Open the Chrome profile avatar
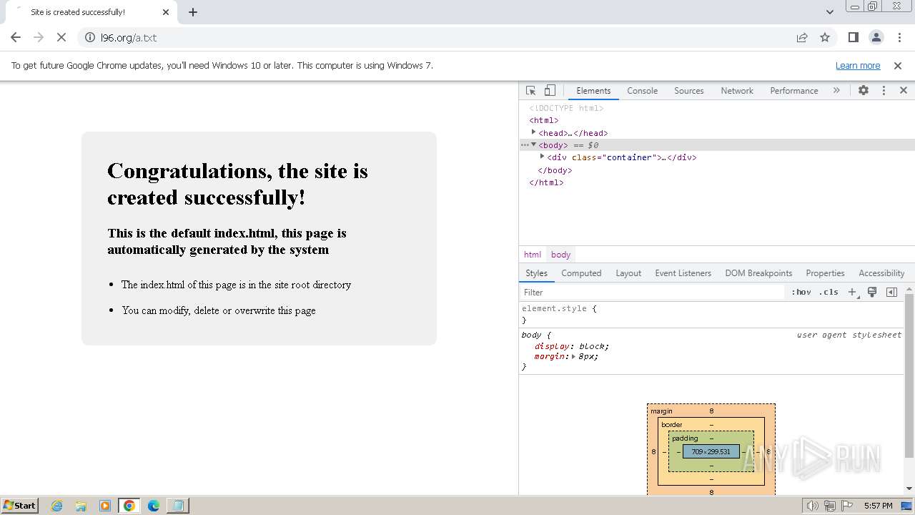 pos(876,37)
